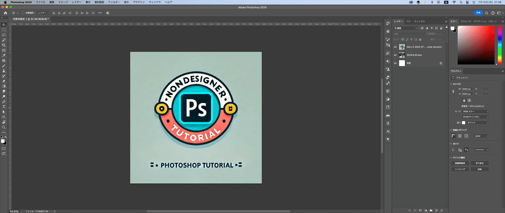505x213 pixels.
Task: Select the Crop tool
Action: coord(4,45)
